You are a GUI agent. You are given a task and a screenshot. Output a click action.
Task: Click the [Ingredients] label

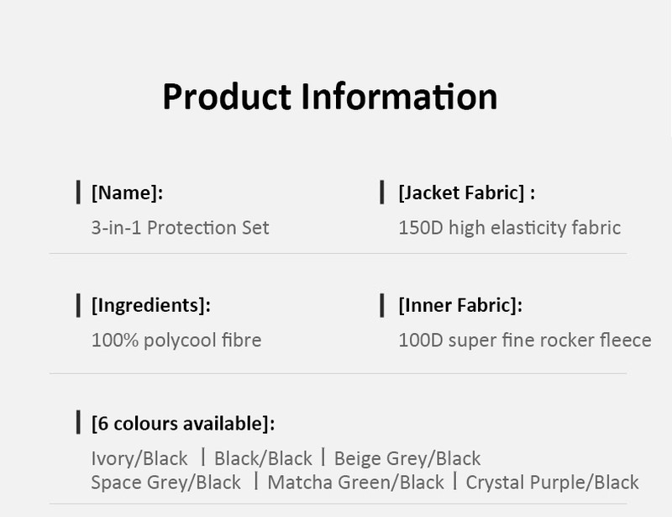[150, 304]
